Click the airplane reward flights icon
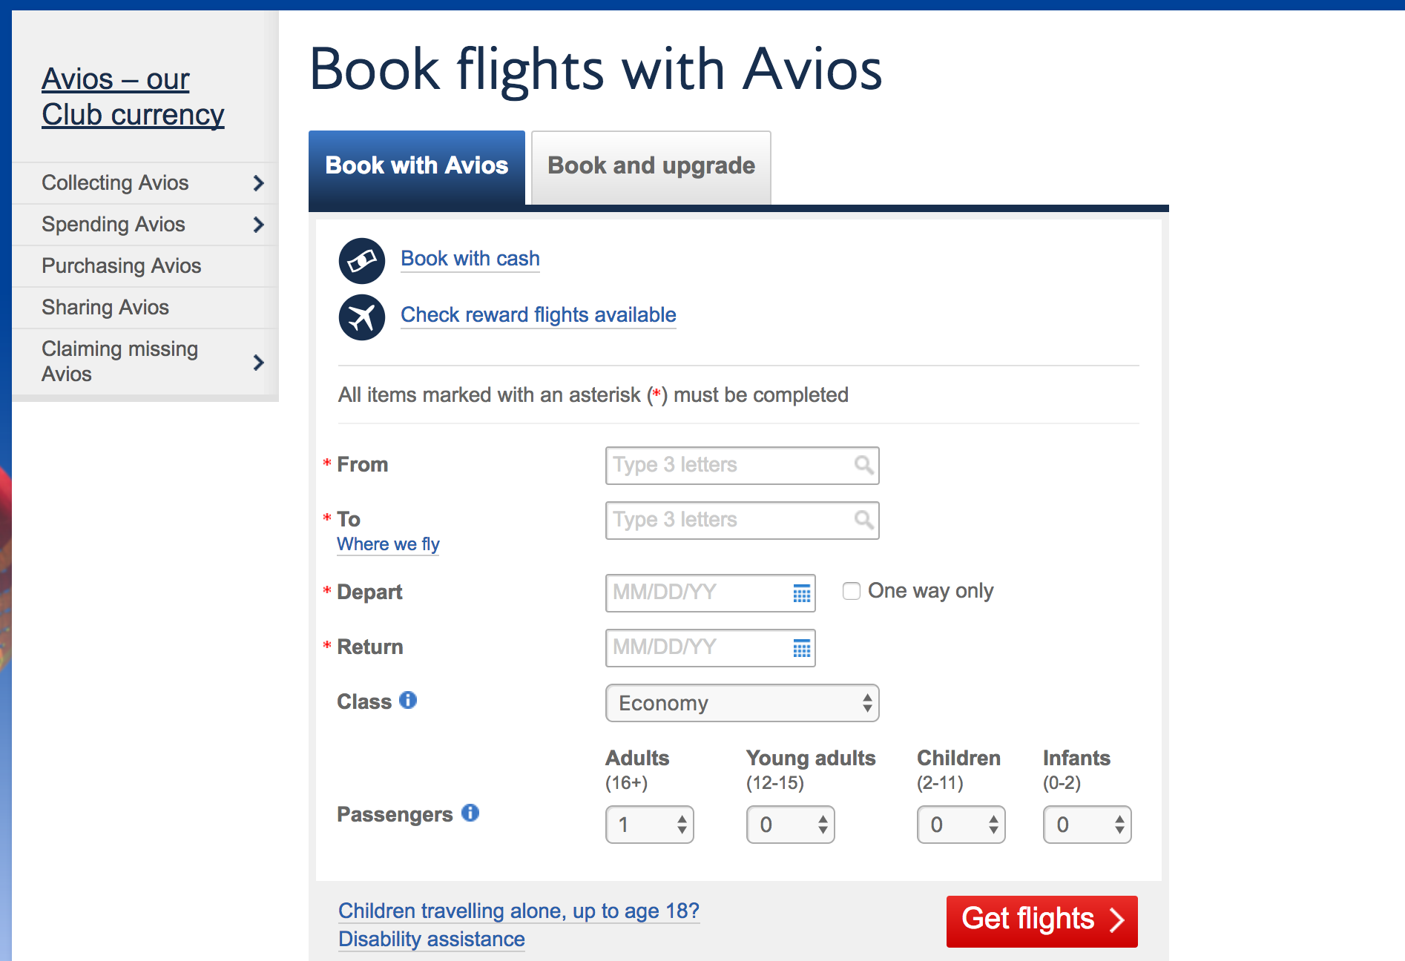1405x961 pixels. (x=362, y=317)
